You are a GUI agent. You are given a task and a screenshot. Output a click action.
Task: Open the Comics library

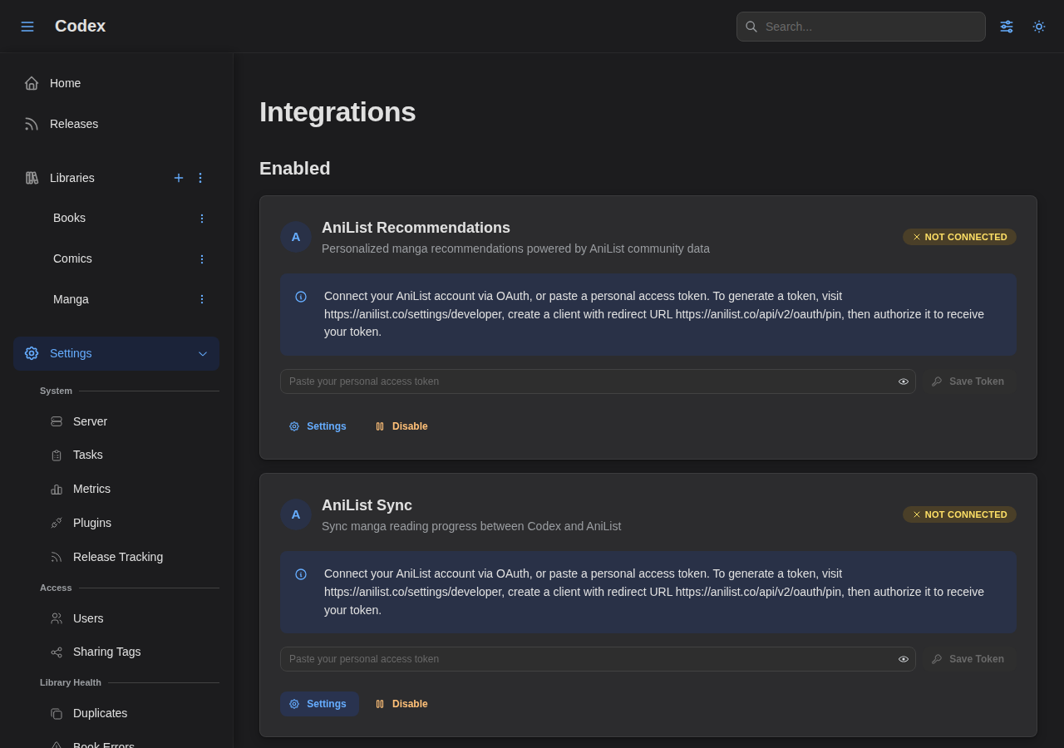(72, 258)
